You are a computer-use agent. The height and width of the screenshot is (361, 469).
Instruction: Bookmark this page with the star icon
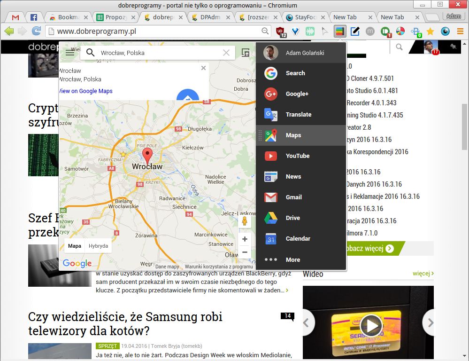[x=430, y=31]
